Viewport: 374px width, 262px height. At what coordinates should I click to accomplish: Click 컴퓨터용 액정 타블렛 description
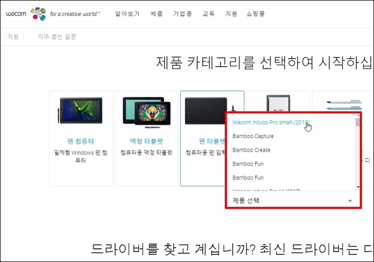click(147, 153)
